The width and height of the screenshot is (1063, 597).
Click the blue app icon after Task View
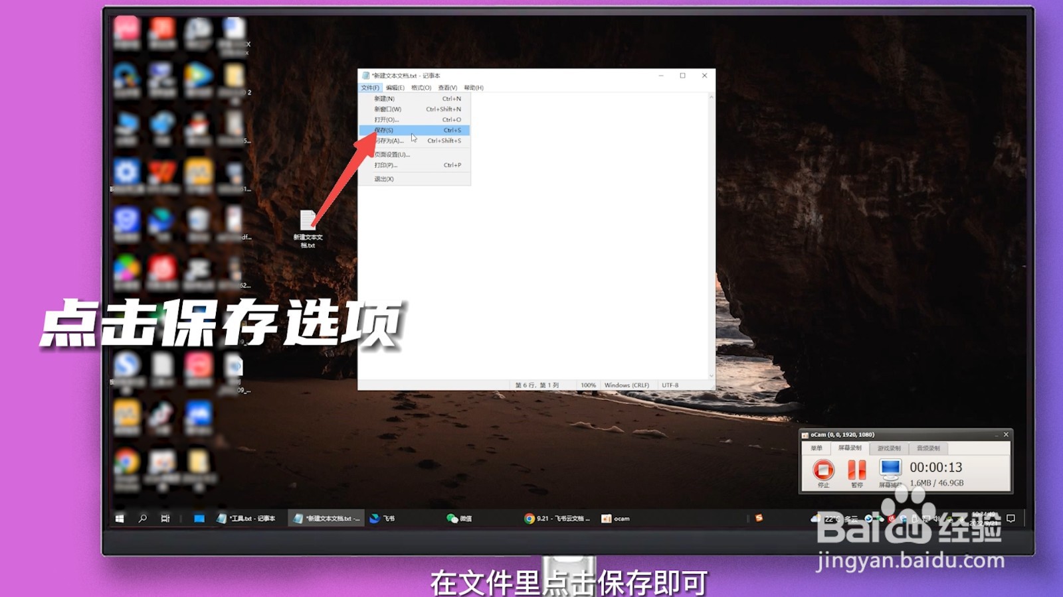199,519
